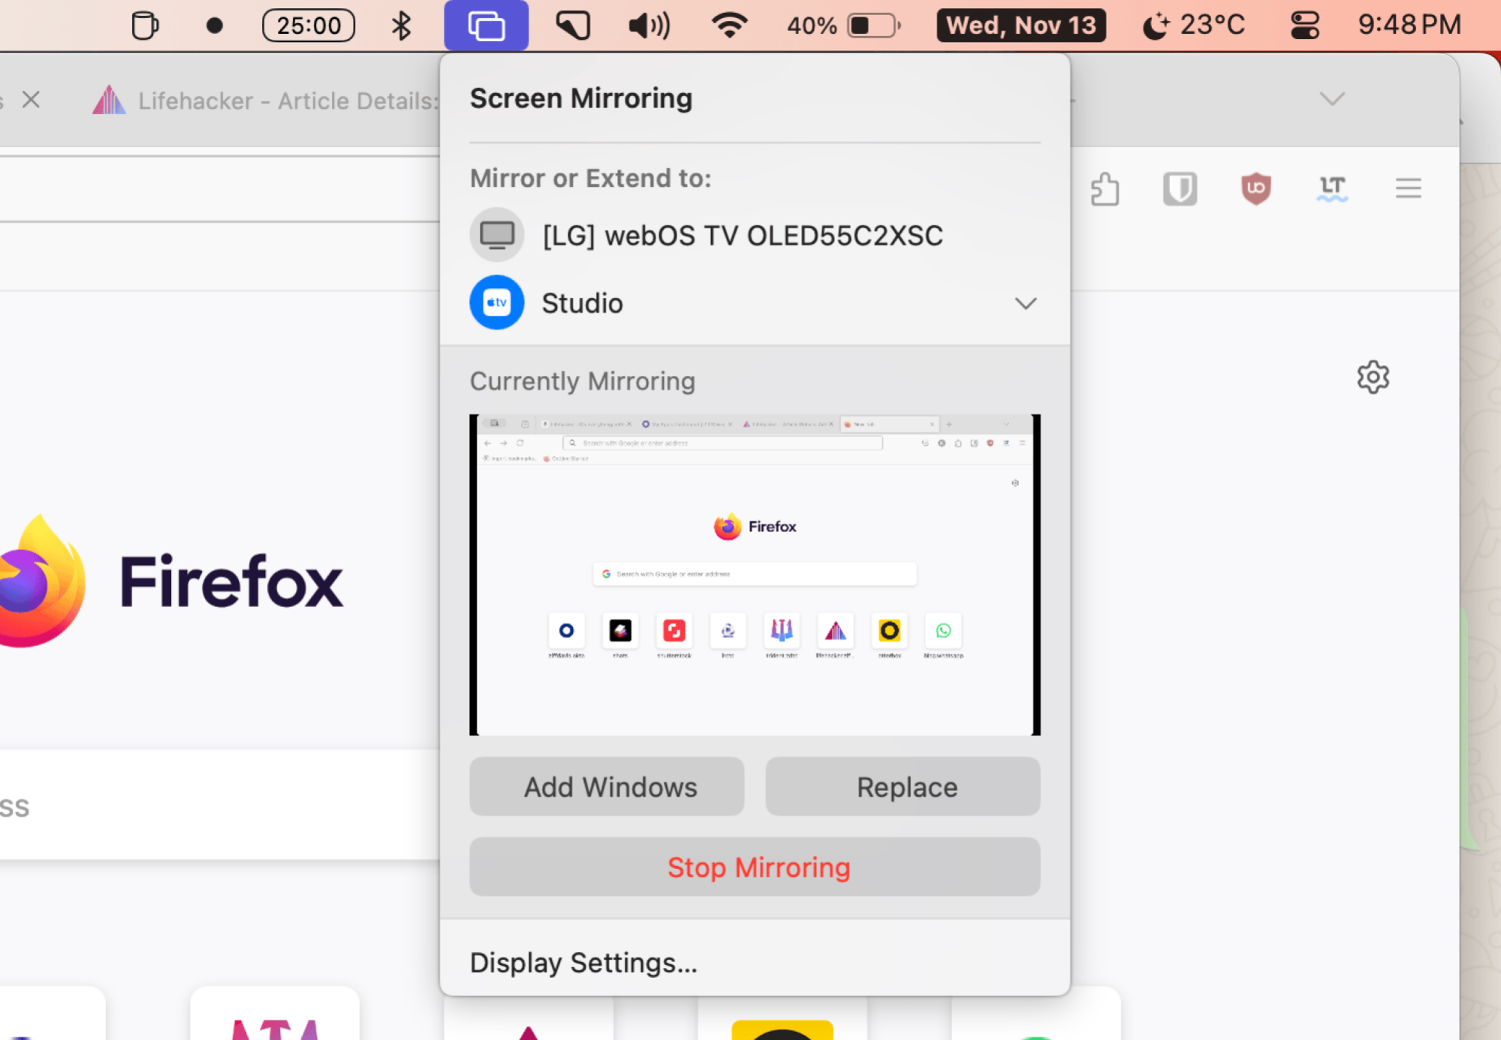Screen dimensions: 1501x1040
Task: Click the blue Apple TV icon
Action: tap(496, 302)
